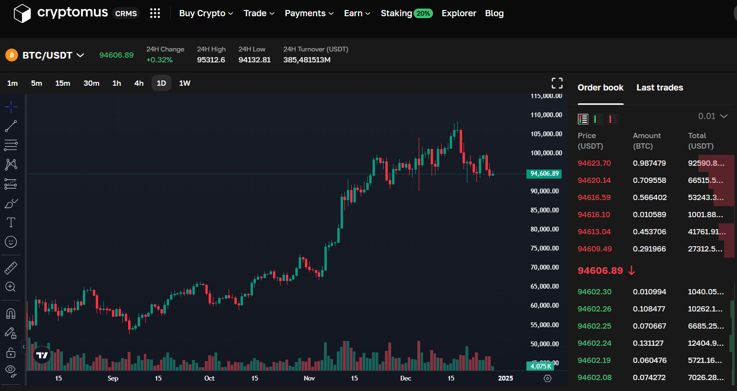Viewport: 737px width, 391px height.
Task: Switch to the Last trades tab
Action: (659, 88)
